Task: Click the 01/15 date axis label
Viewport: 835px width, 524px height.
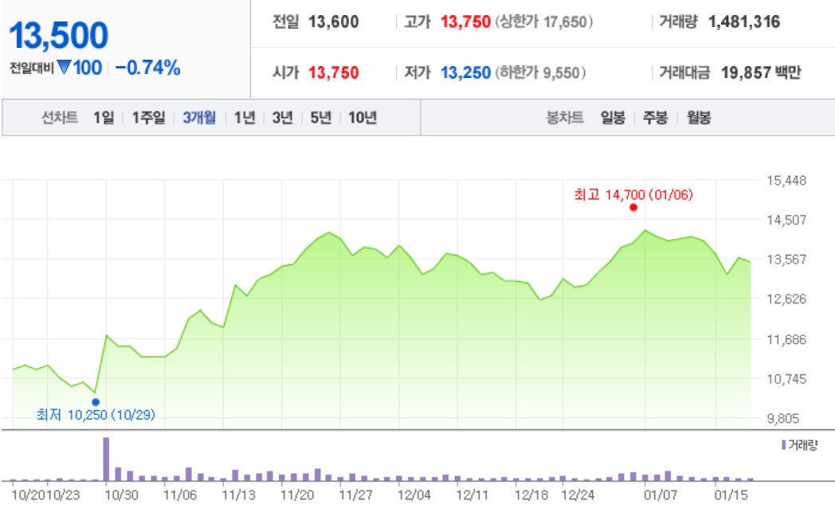Action: [731, 495]
